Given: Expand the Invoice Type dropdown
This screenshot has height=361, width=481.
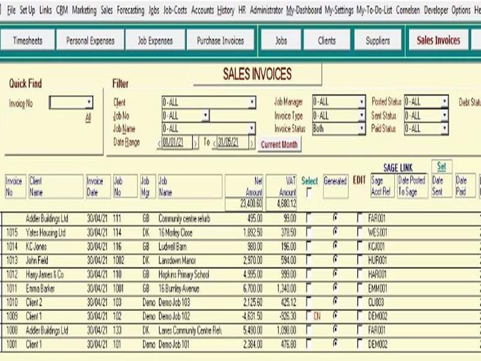Looking at the screenshot, I should pos(362,115).
